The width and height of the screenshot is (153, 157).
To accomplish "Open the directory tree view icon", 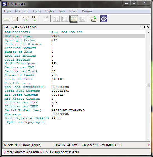I will (56, 19).
